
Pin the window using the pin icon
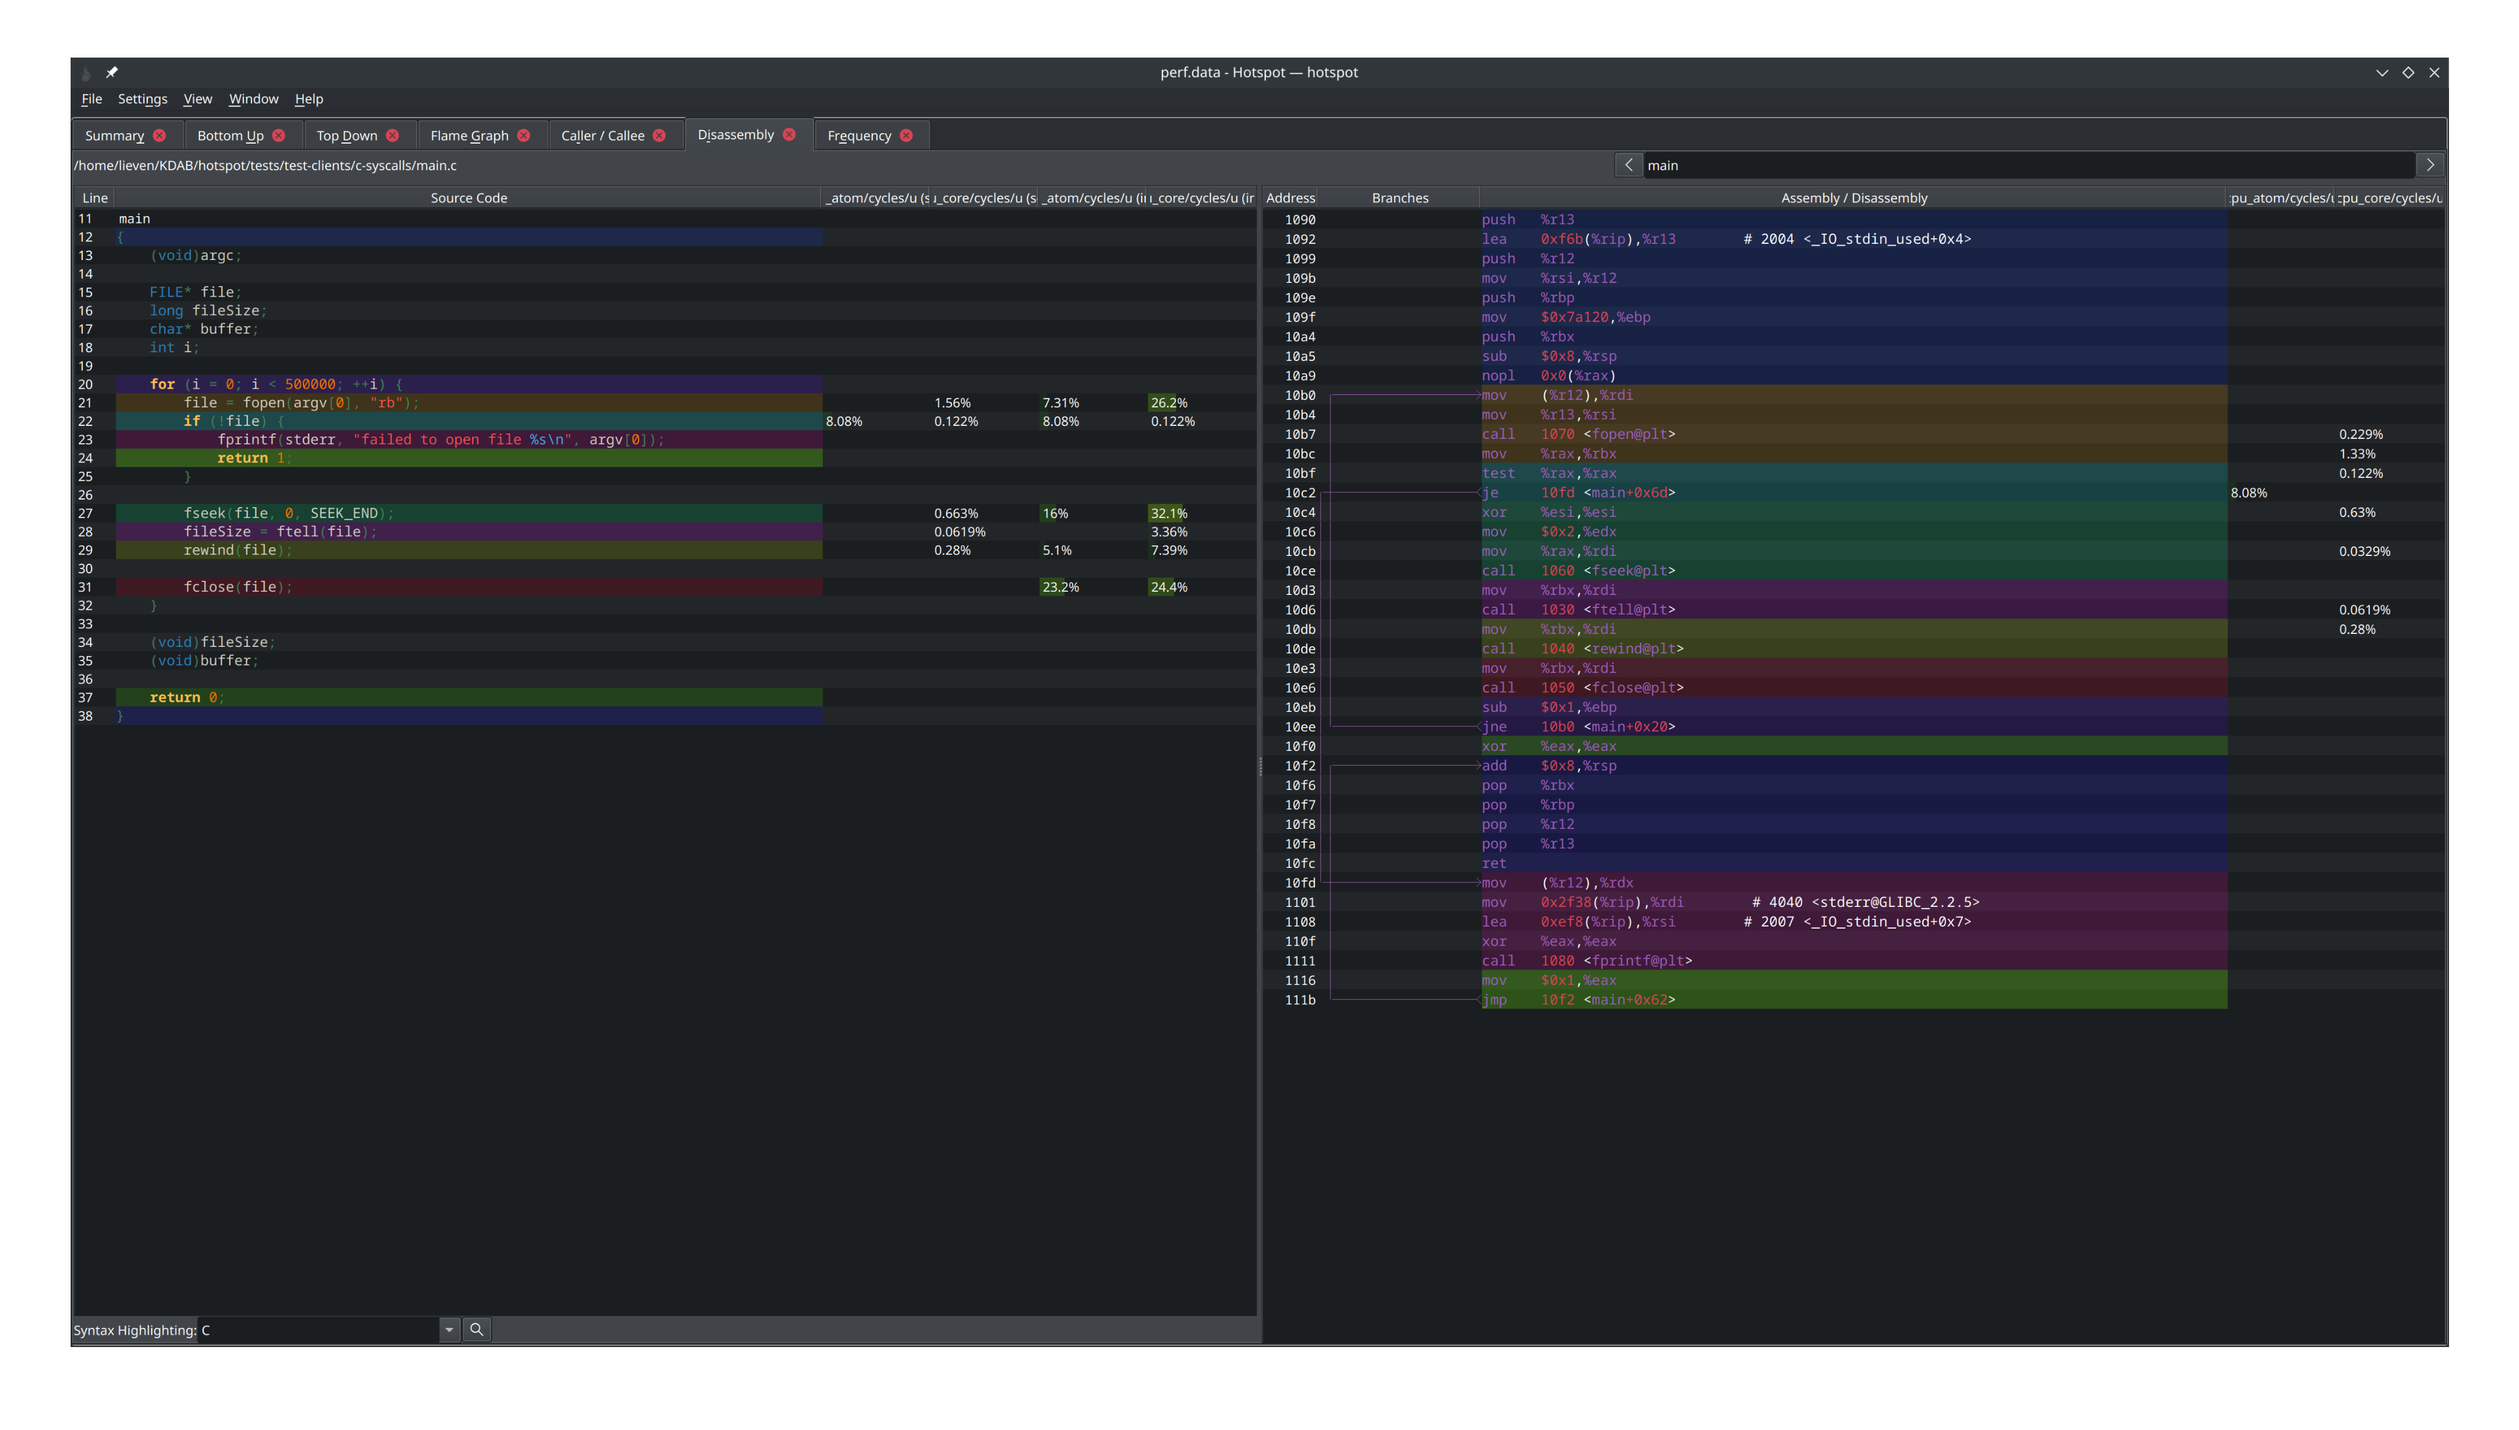[x=111, y=72]
